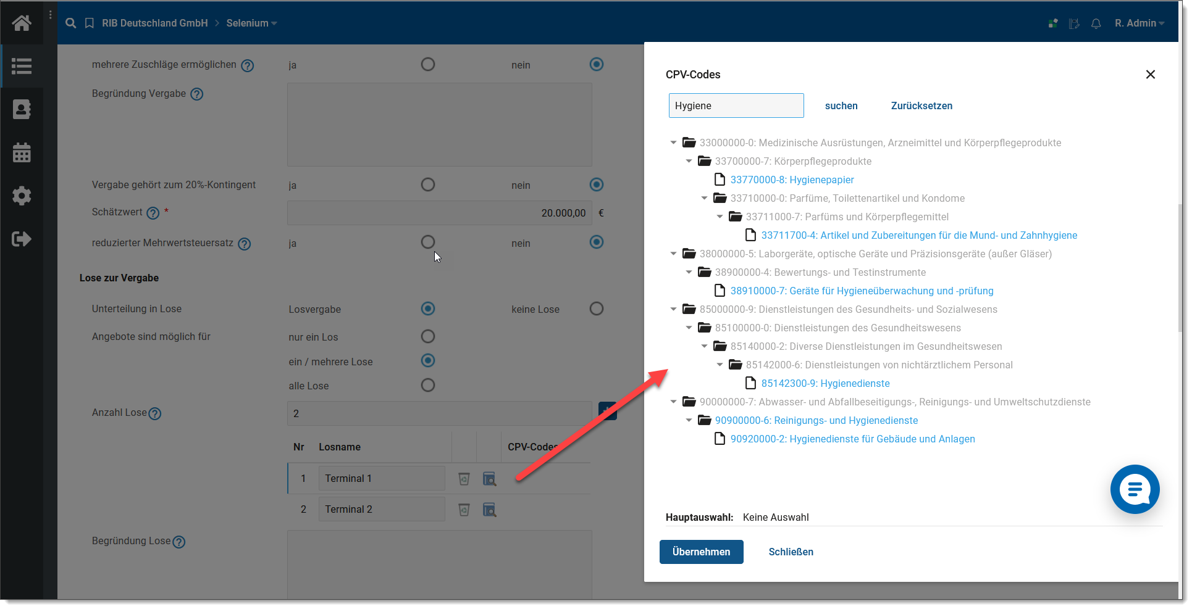Open the notifications bell icon
The height and width of the screenshot is (609, 1192).
point(1096,23)
